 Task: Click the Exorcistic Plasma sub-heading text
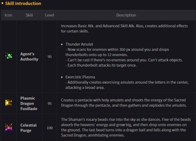80,77
